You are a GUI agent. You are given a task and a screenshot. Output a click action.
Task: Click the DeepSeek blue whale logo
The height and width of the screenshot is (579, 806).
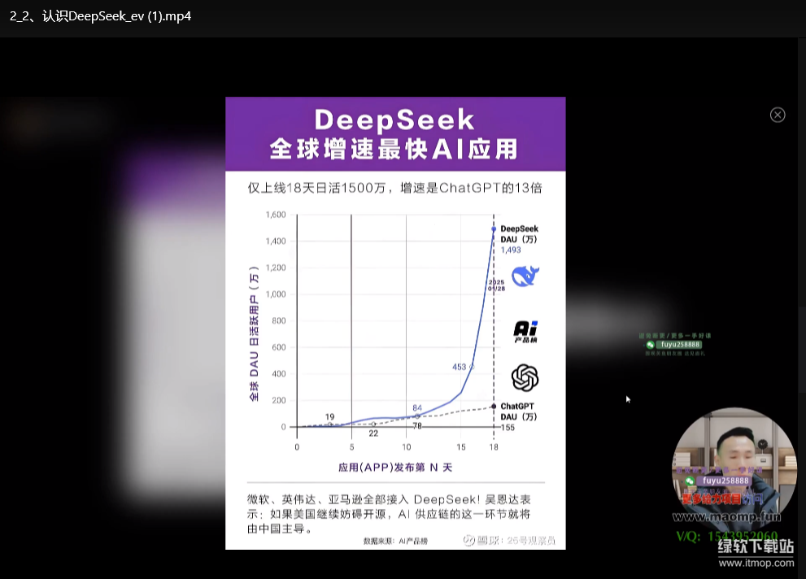click(x=525, y=276)
